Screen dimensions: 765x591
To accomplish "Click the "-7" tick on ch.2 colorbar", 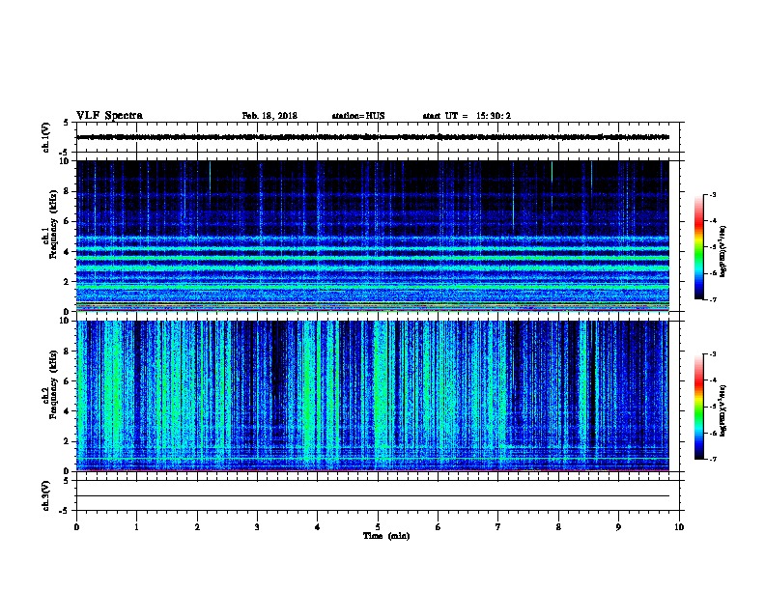I will 712,460.
